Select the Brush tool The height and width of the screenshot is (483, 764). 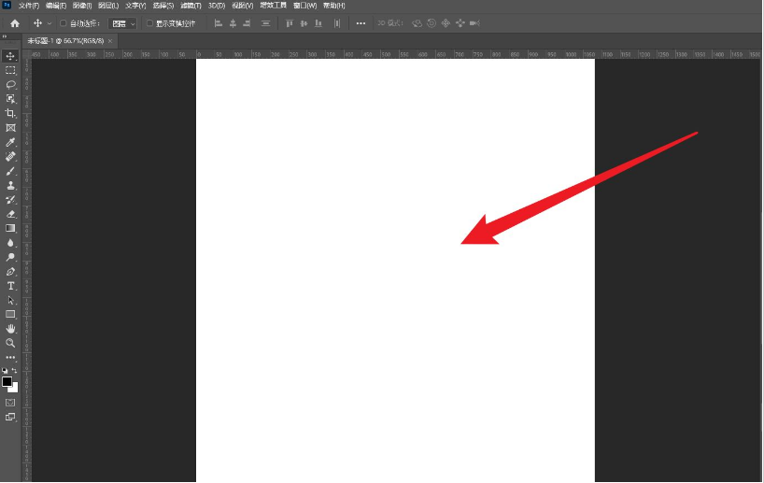point(10,171)
